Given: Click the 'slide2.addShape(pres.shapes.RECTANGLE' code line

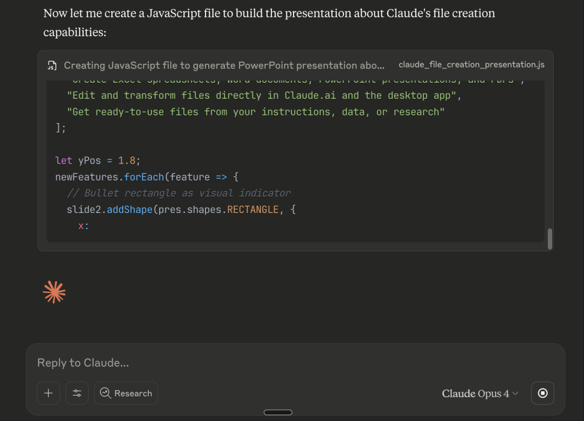Looking at the screenshot, I should point(181,210).
